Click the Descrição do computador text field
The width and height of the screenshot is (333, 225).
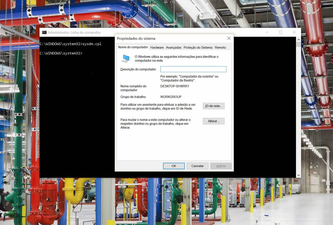(193, 69)
